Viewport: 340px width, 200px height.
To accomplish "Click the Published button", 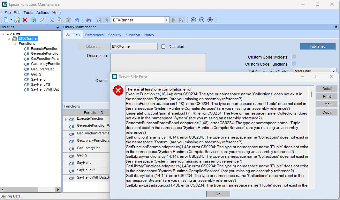I will (x=317, y=46).
